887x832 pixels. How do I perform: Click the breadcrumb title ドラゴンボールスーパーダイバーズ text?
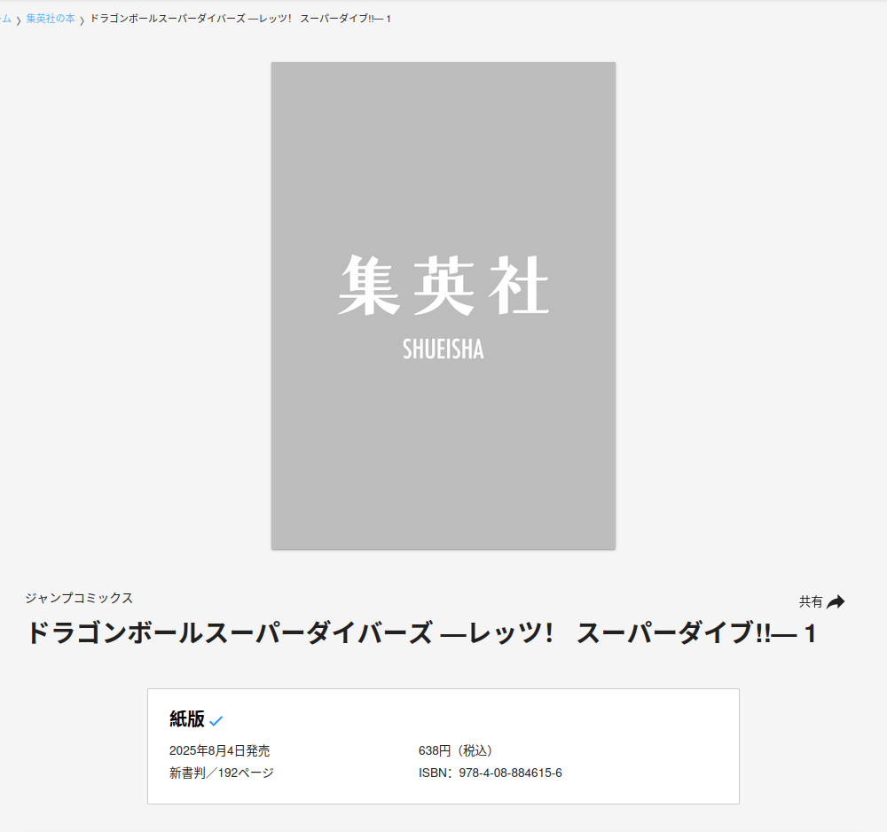tap(241, 19)
